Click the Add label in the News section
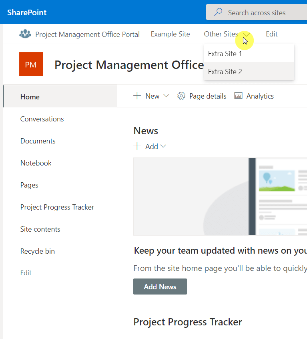The width and height of the screenshot is (307, 339). pos(152,147)
